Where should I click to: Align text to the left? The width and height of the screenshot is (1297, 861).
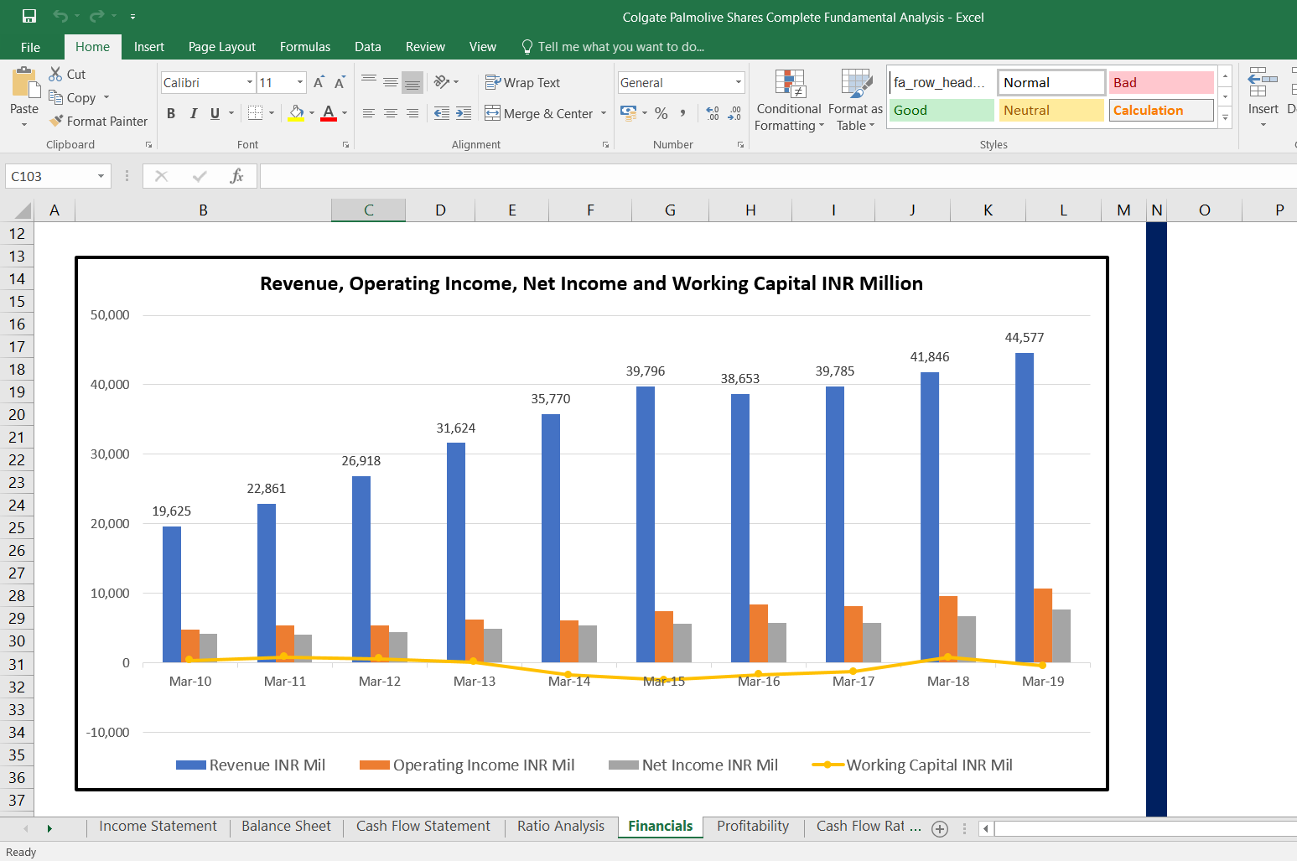tap(369, 113)
